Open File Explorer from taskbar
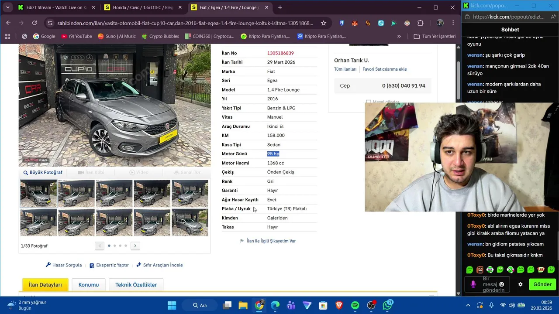 click(243, 305)
